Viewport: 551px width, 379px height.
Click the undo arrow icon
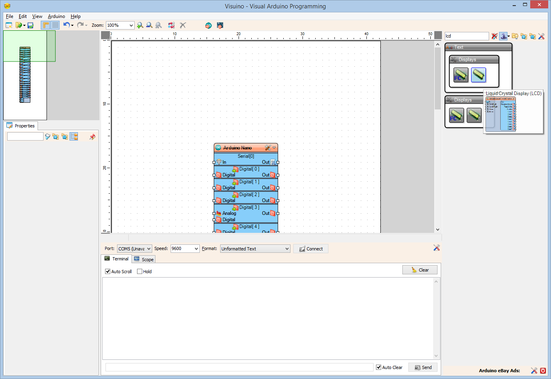click(x=66, y=25)
